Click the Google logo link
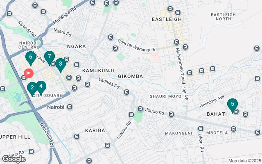Image resolution: width=262 pixels, height=164 pixels. 14,159
